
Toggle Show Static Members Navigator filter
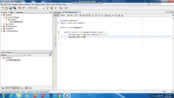pyautogui.click(x=11, y=88)
